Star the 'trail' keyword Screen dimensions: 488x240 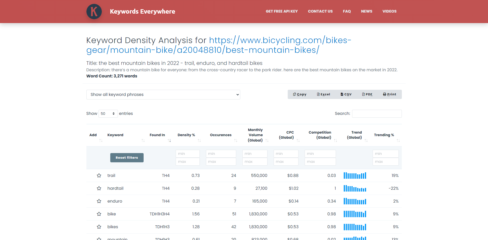(x=99, y=176)
